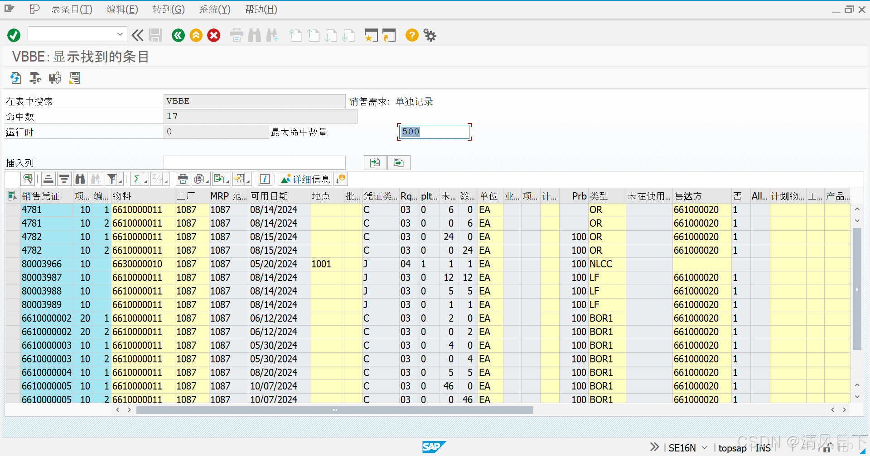The image size is (870, 456).
Task: Select the filter funnel icon
Action: click(111, 179)
